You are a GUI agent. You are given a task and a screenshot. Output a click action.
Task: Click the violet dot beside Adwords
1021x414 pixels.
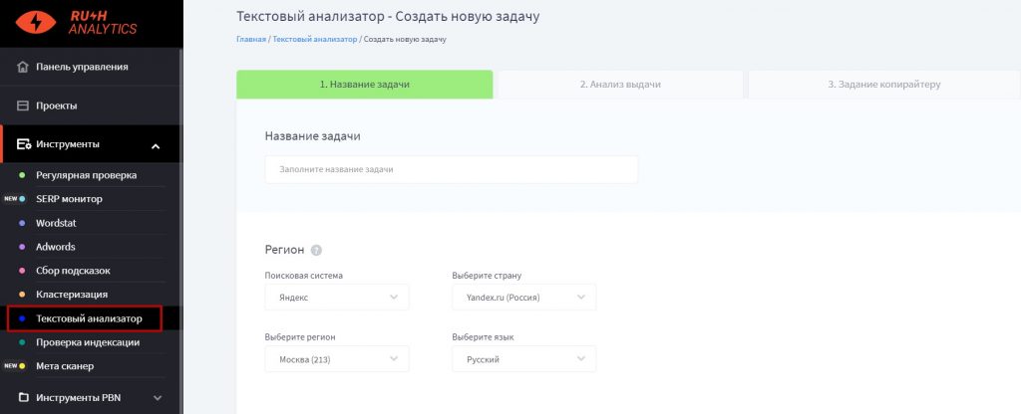click(22, 247)
